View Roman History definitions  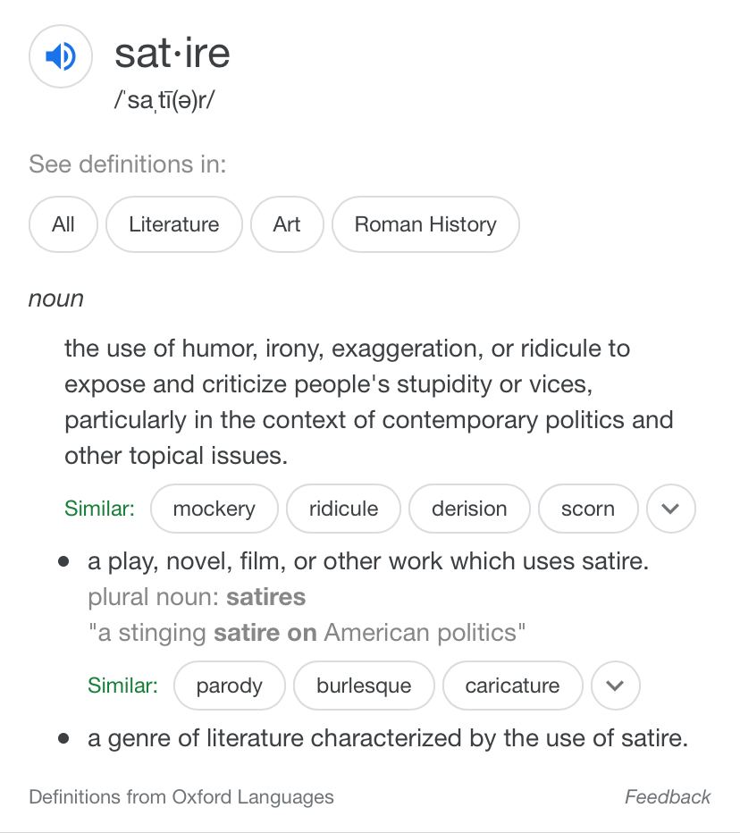tap(425, 224)
